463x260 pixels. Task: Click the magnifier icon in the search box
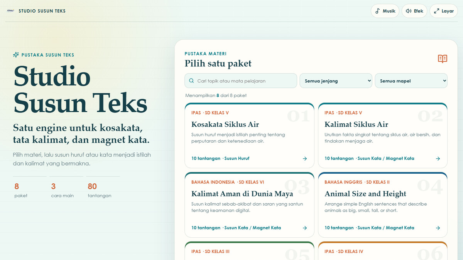click(x=192, y=81)
